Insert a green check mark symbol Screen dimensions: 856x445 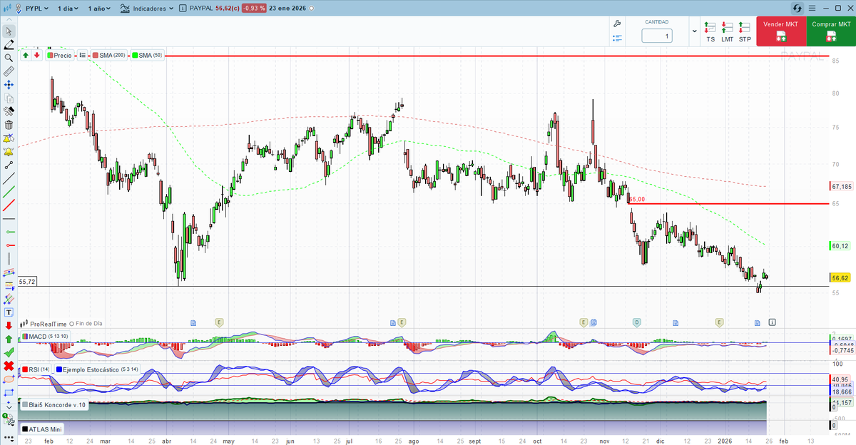point(9,352)
